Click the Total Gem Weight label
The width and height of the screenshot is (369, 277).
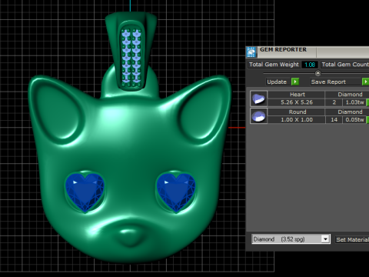coord(274,65)
